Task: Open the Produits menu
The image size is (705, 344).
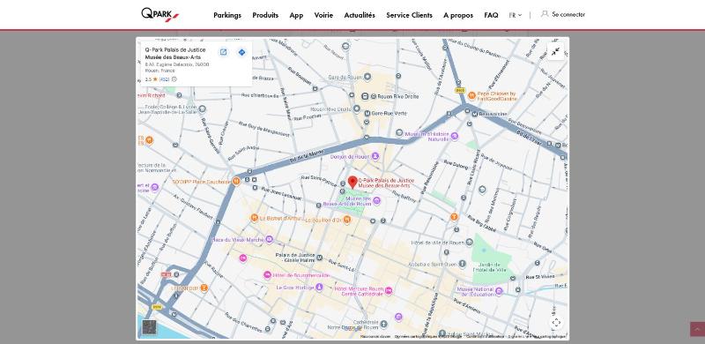Action: tap(265, 15)
